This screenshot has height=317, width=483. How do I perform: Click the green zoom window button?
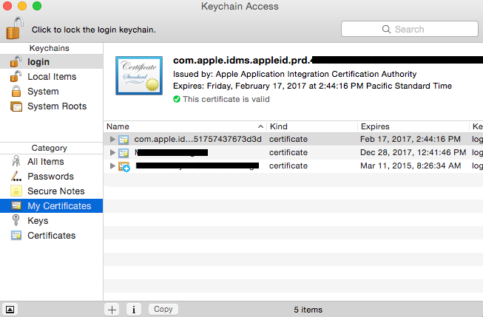pyautogui.click(x=37, y=6)
